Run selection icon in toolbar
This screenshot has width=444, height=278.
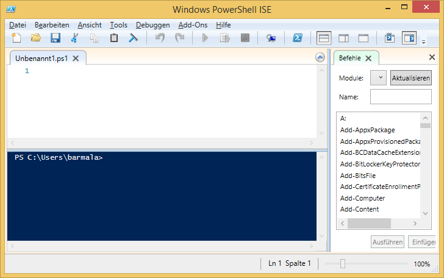pyautogui.click(x=225, y=38)
